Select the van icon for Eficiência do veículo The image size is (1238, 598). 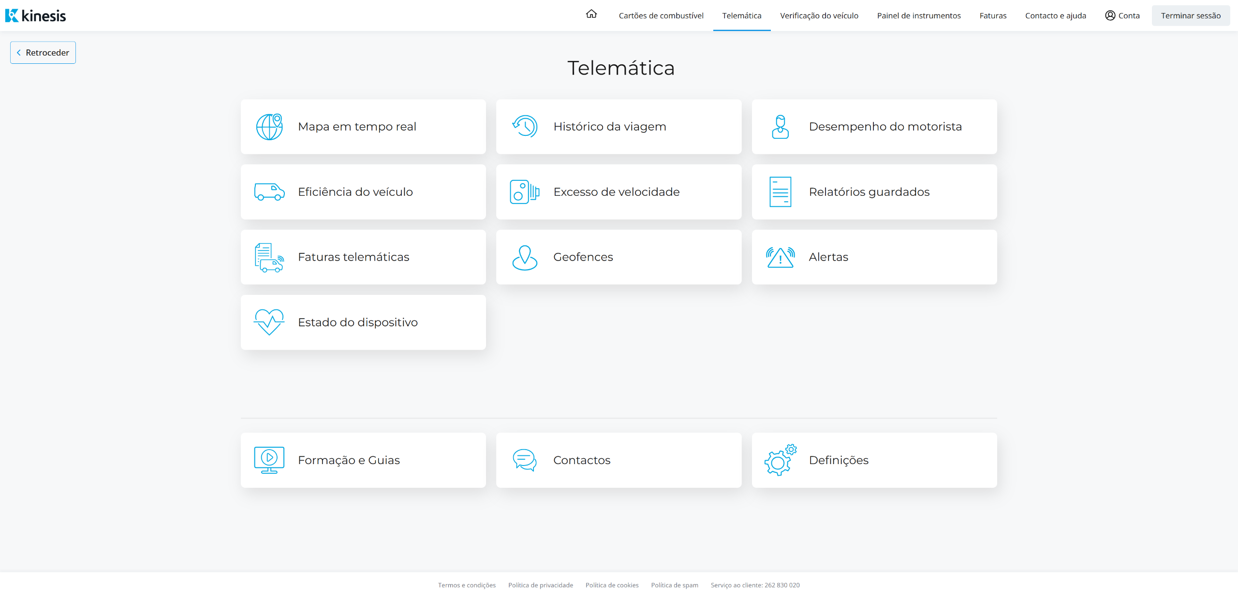[x=269, y=192]
